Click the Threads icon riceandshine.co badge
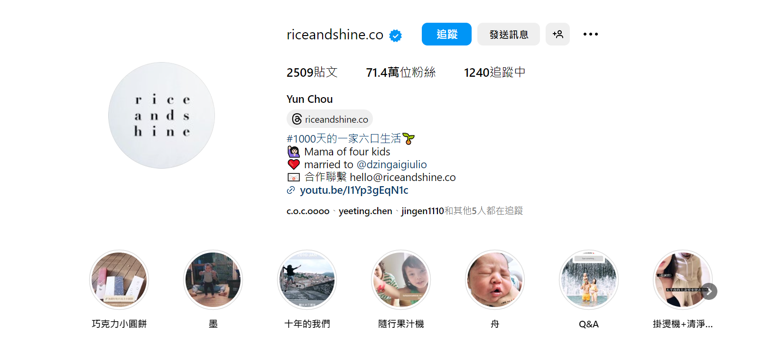This screenshot has width=762, height=352. click(x=330, y=119)
